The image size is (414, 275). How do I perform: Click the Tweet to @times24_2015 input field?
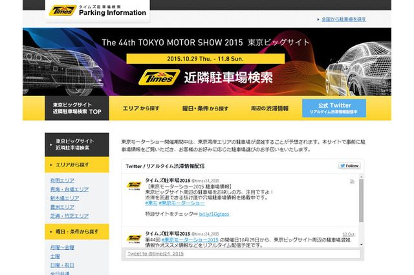(243, 254)
